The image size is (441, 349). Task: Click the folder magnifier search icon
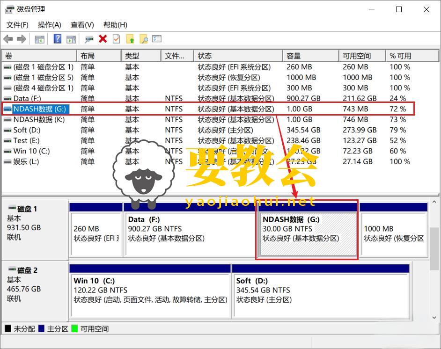143,39
